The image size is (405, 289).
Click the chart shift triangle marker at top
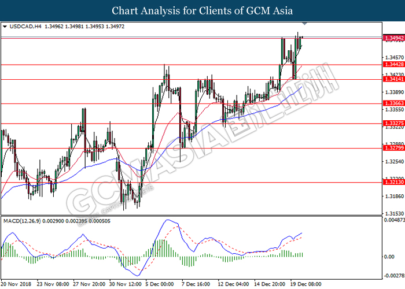(x=304, y=24)
